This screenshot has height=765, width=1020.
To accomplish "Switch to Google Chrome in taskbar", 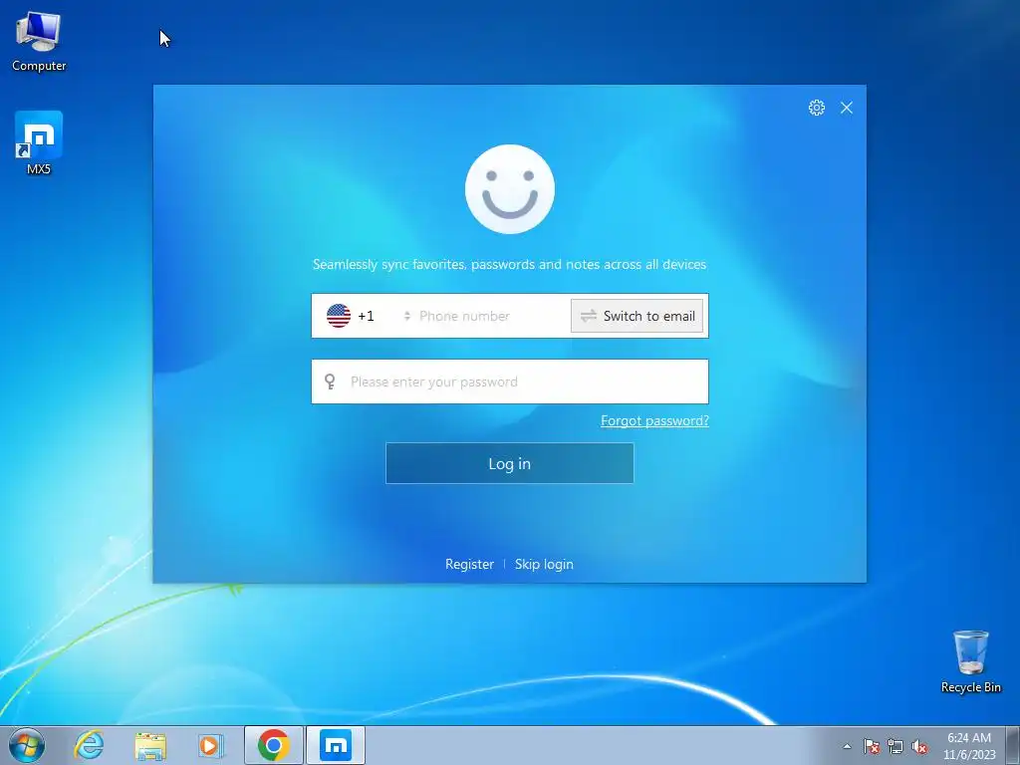I will tap(273, 745).
